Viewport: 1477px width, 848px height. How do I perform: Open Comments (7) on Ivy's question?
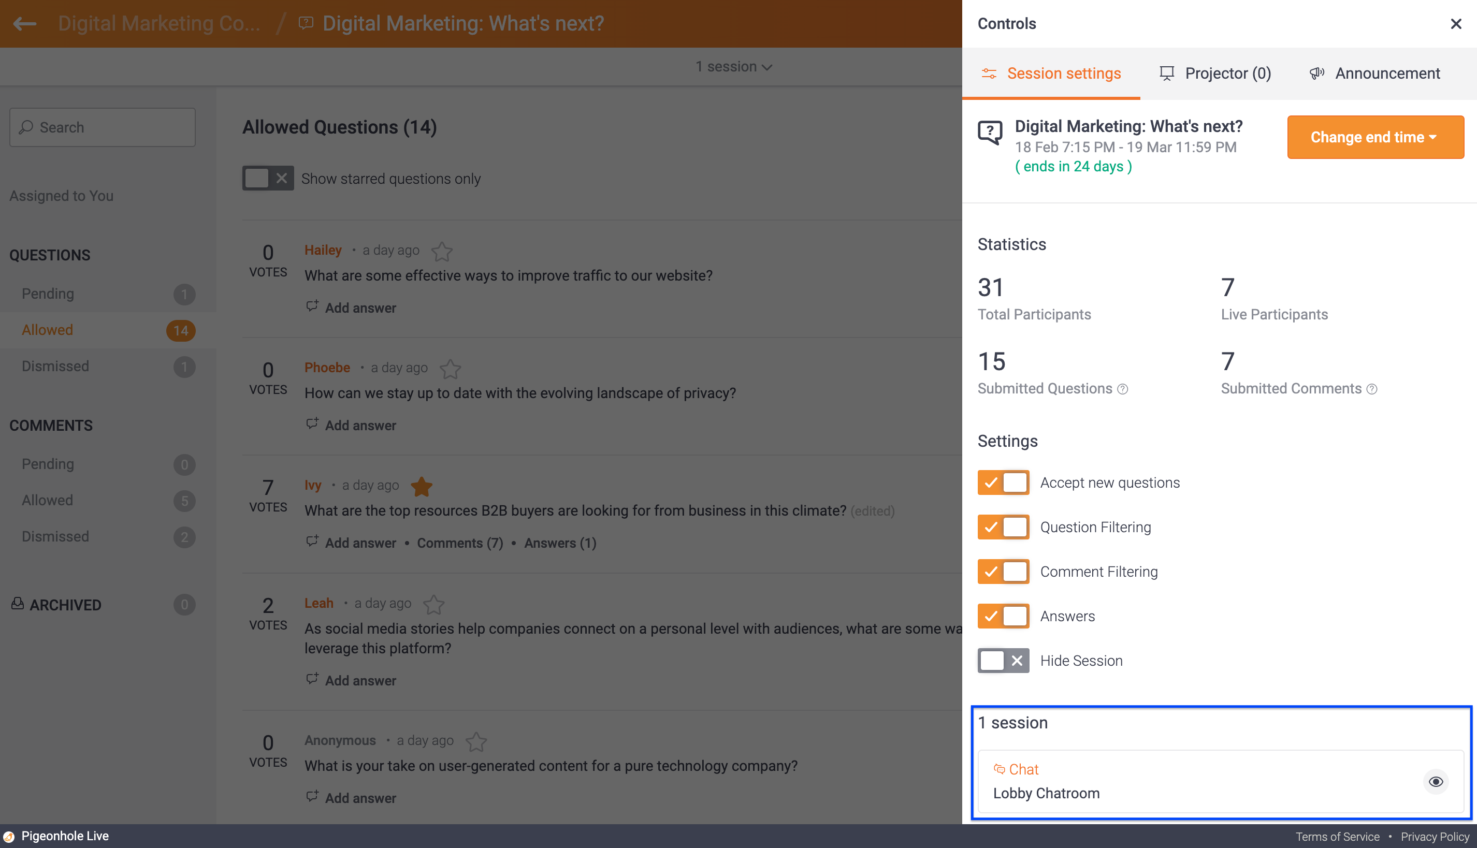click(460, 543)
